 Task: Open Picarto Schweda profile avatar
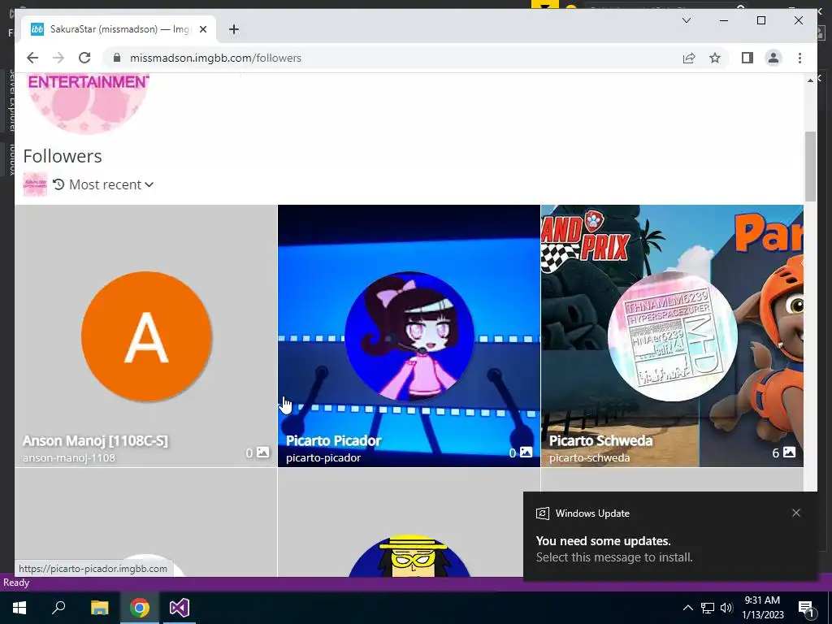672,336
